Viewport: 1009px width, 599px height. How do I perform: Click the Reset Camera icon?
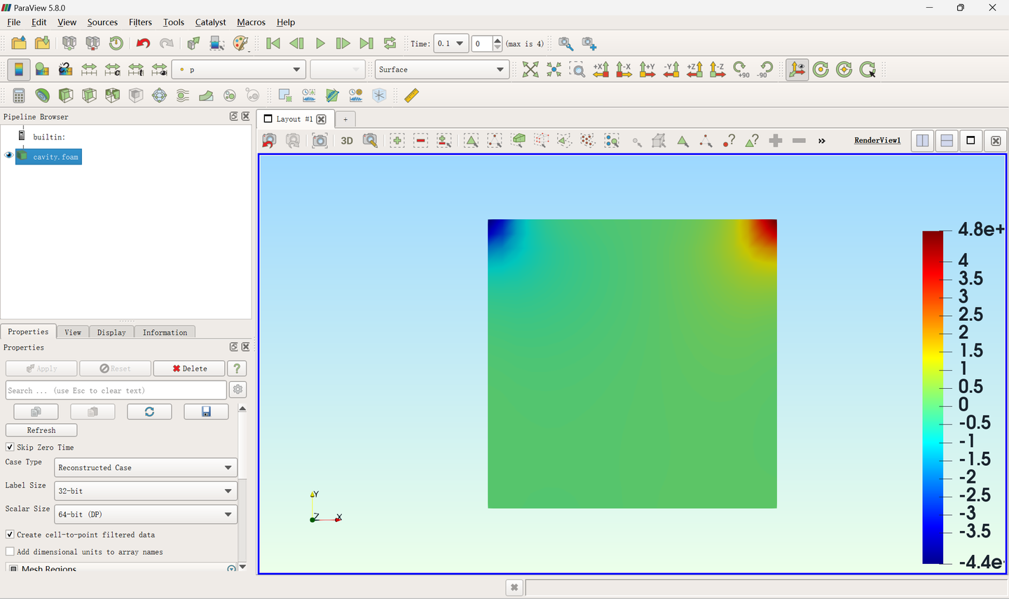(530, 69)
